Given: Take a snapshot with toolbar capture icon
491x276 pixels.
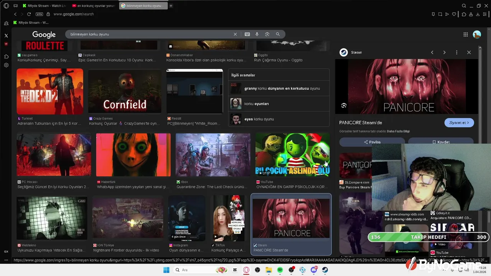Looking at the screenshot, I should point(440,14).
